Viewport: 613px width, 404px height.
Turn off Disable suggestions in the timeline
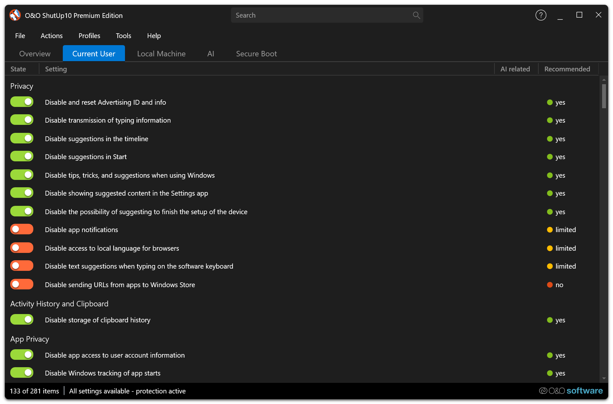click(x=22, y=138)
